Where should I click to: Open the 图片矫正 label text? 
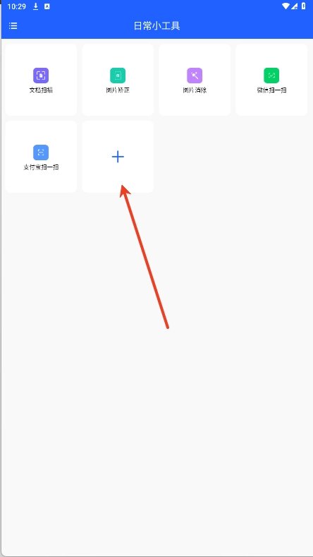click(118, 90)
